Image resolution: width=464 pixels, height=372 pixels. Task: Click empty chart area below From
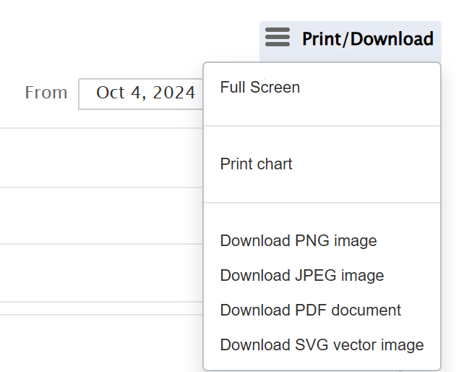(100, 157)
